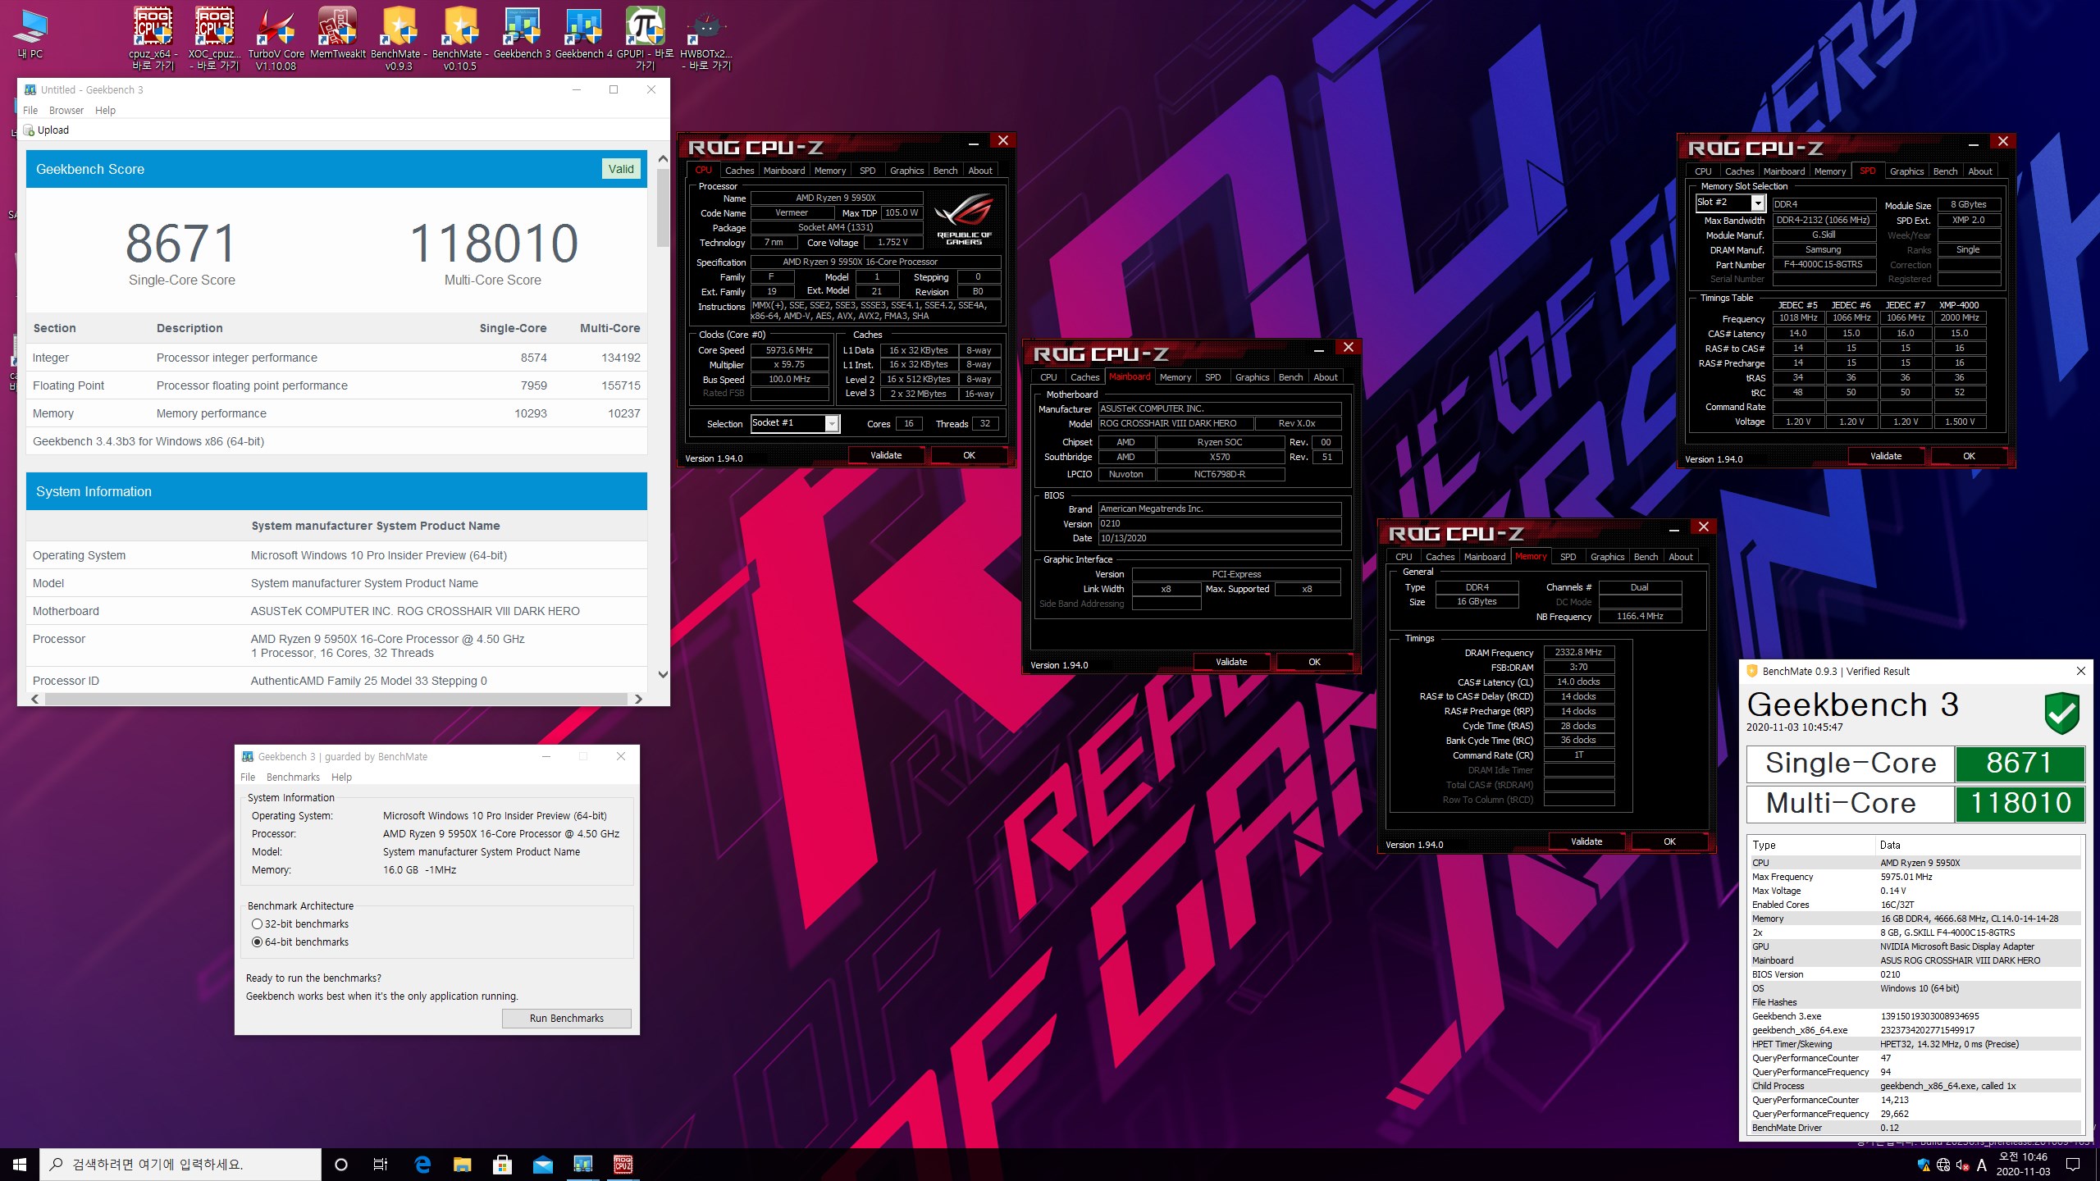Click the muted volume tray icon
The width and height of the screenshot is (2100, 1181).
tap(1962, 1165)
